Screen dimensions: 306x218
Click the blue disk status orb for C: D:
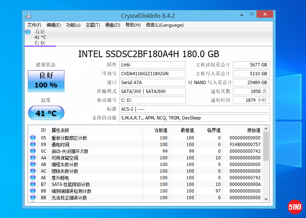[28, 32]
